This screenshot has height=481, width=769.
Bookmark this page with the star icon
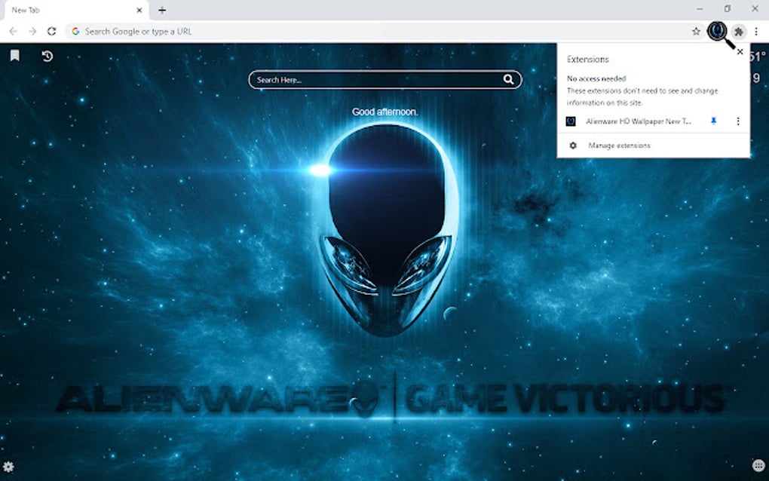695,31
